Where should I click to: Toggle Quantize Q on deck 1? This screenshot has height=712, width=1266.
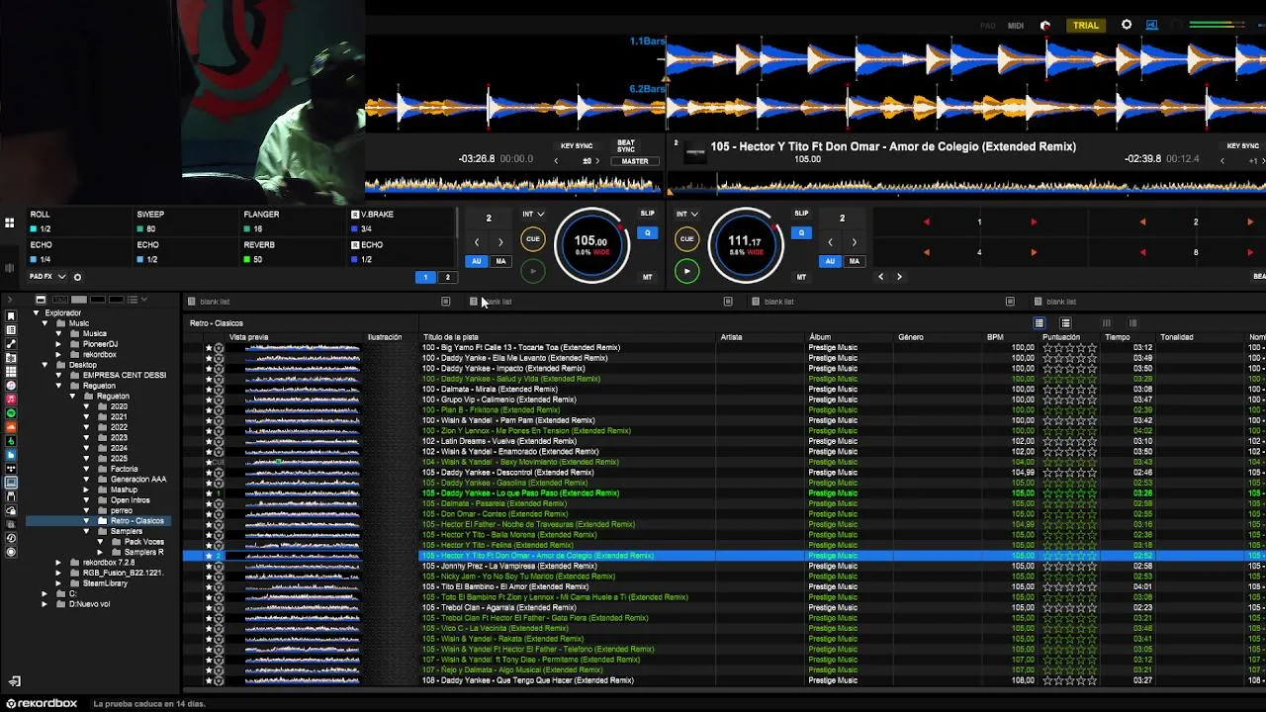point(647,233)
